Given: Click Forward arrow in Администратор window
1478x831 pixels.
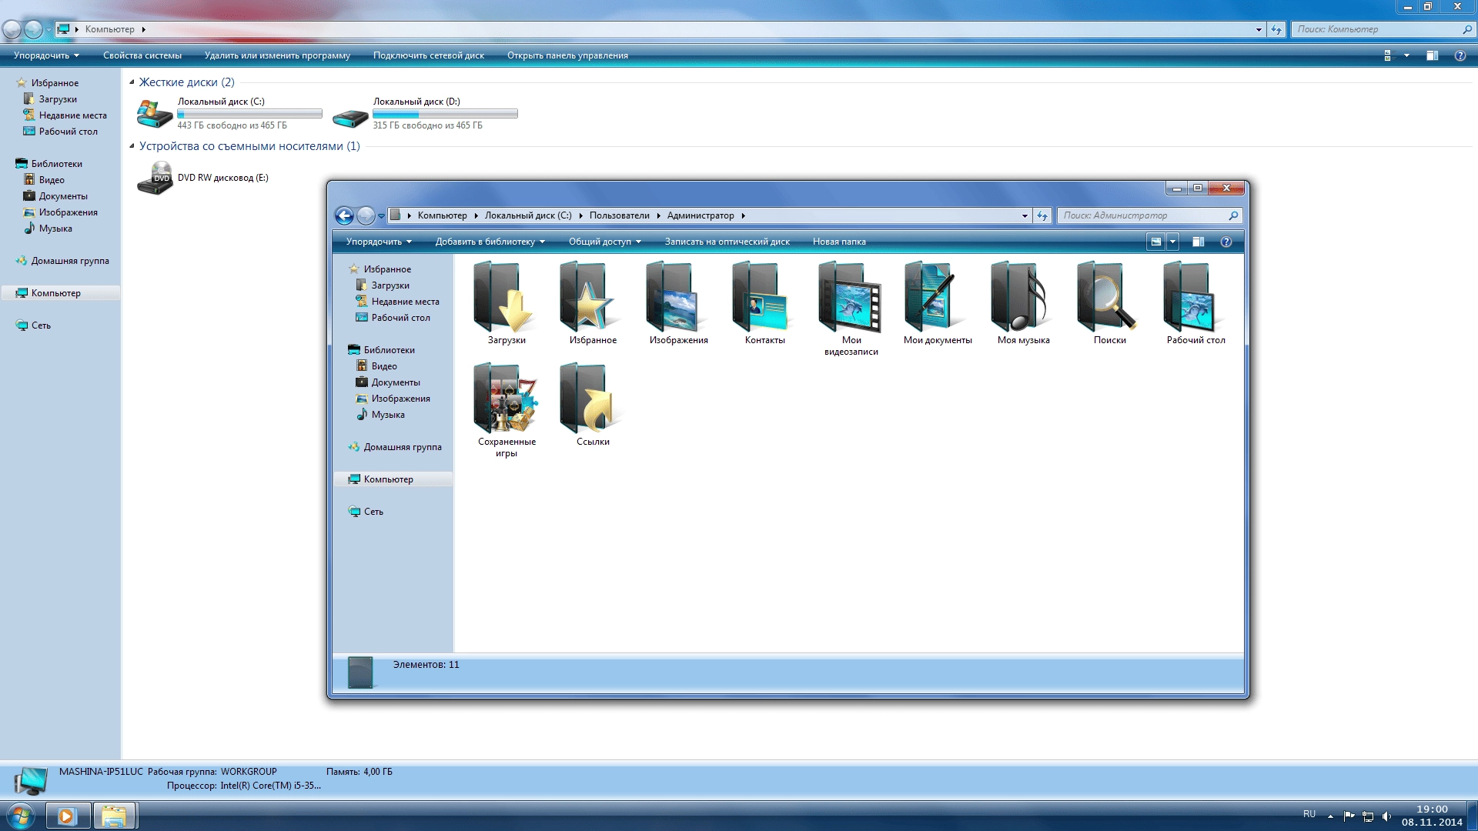Looking at the screenshot, I should [x=366, y=216].
